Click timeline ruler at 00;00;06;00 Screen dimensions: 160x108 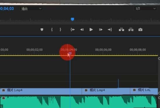tap(103, 50)
